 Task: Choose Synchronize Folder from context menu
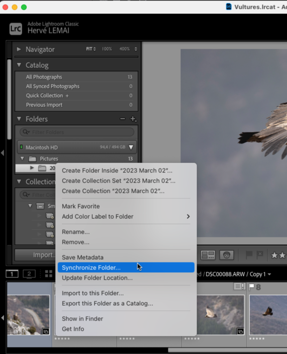tap(91, 268)
